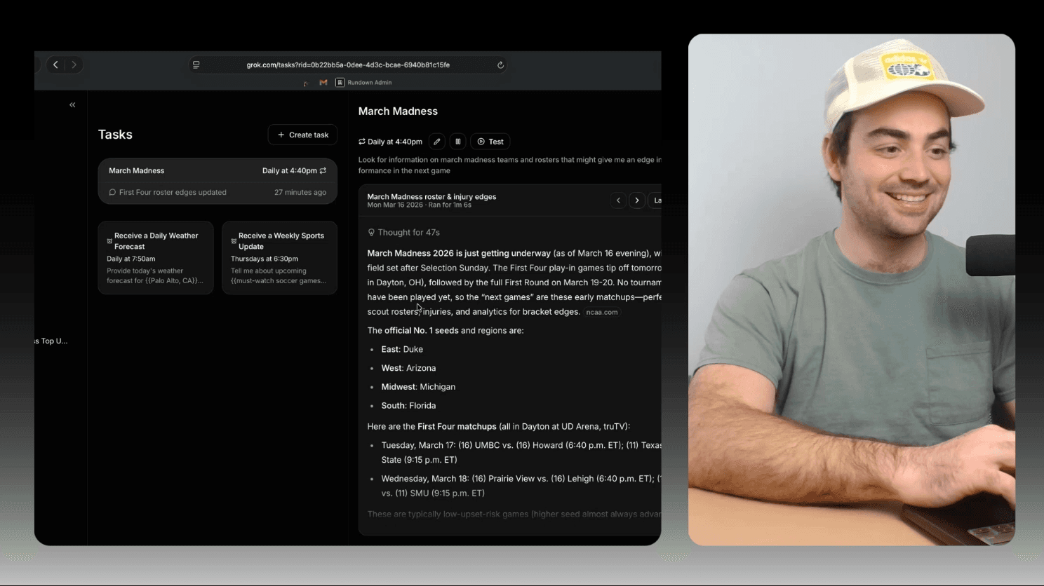Click the chat bubble icon on March Madness card
The height and width of the screenshot is (586, 1044).
[112, 192]
